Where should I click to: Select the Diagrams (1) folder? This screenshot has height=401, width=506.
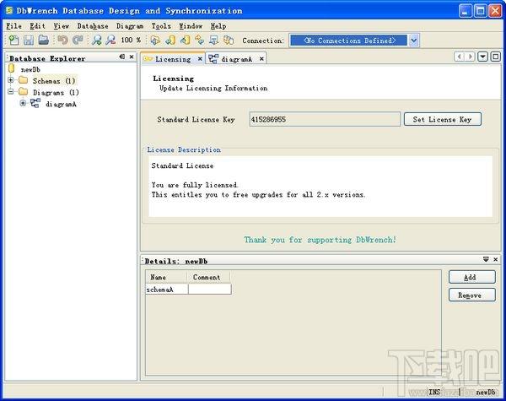[x=56, y=92]
